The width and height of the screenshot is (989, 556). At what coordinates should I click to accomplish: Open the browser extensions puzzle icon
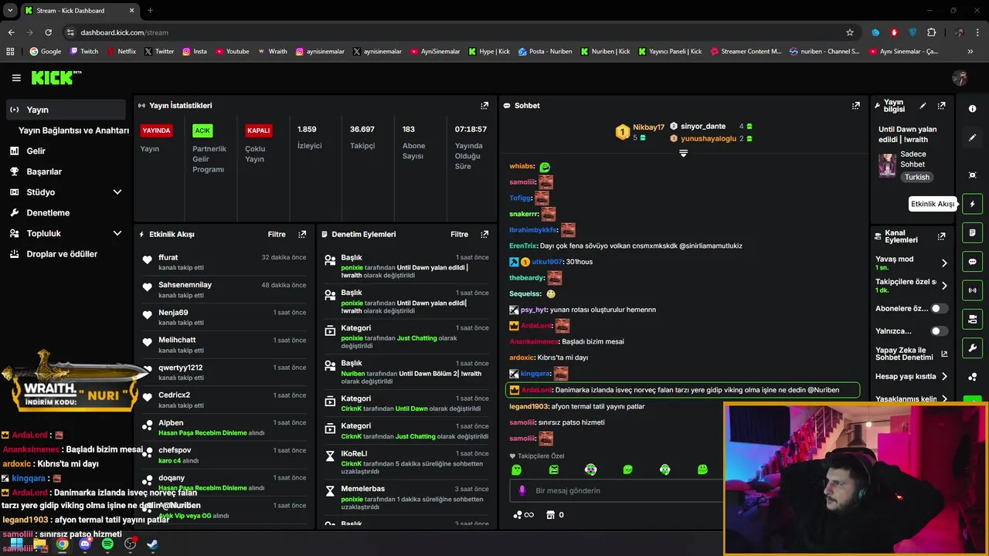[x=931, y=32]
